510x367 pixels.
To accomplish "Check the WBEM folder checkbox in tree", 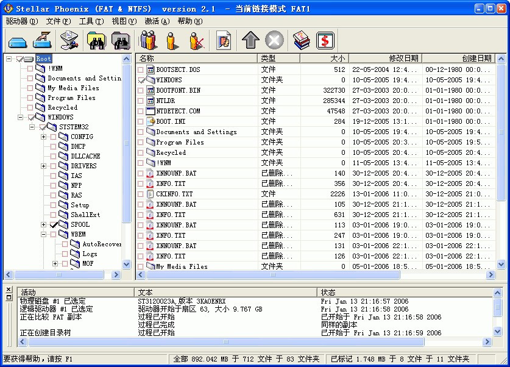I will pos(54,234).
